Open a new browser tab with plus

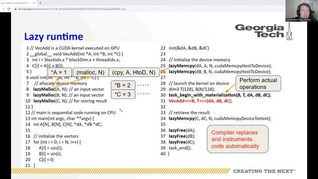coord(40,3)
